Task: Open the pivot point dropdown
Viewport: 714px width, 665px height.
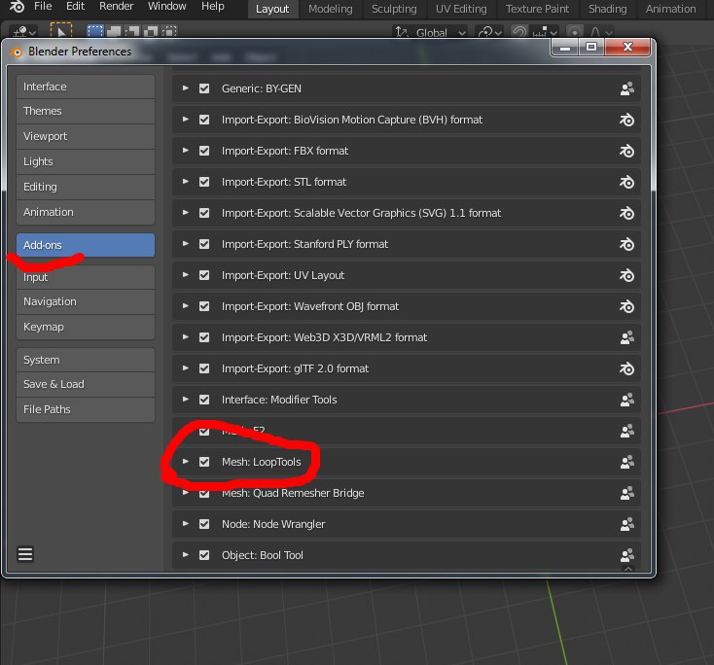Action: pos(489,32)
